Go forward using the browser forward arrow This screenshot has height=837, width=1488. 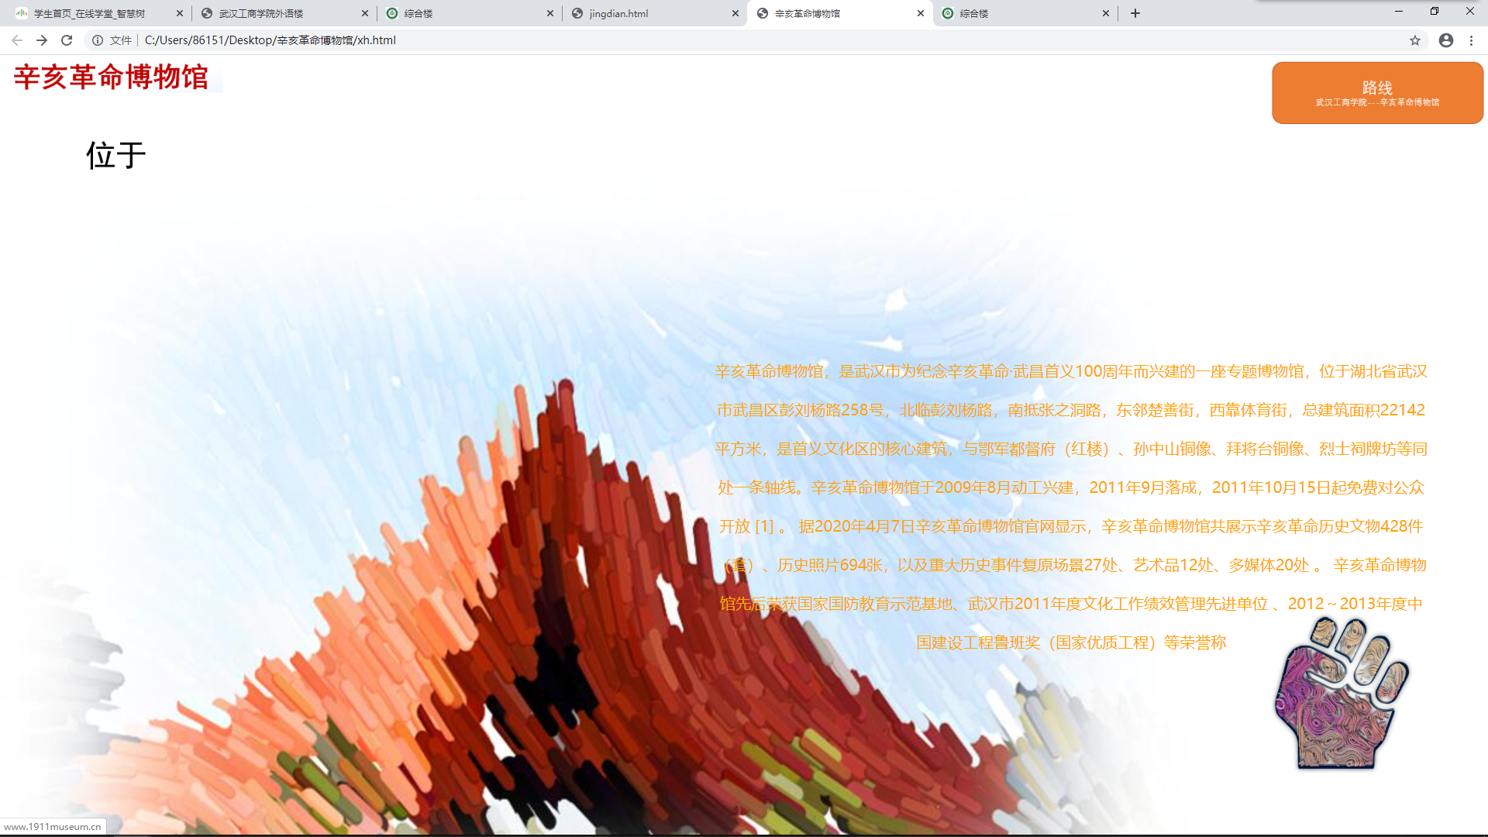pos(42,40)
